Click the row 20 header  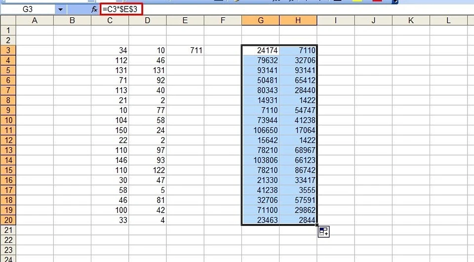[8, 220]
